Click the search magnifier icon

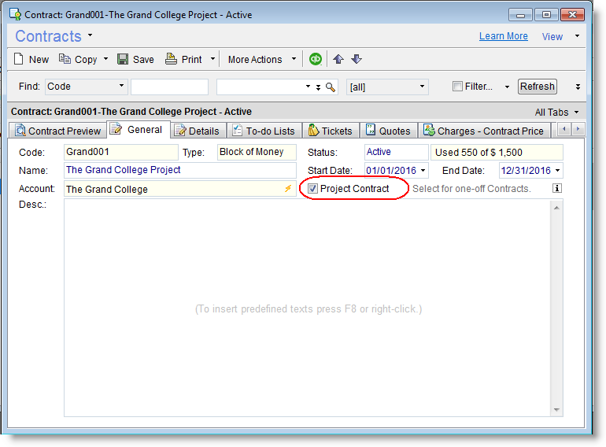331,87
